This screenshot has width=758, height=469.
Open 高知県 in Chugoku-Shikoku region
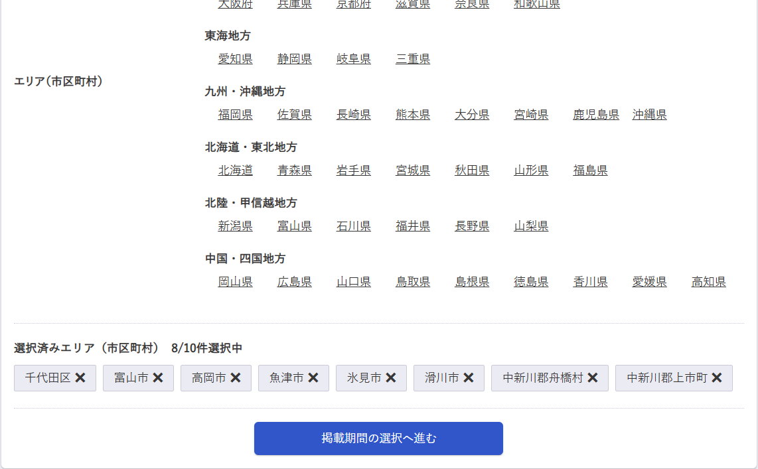[708, 282]
